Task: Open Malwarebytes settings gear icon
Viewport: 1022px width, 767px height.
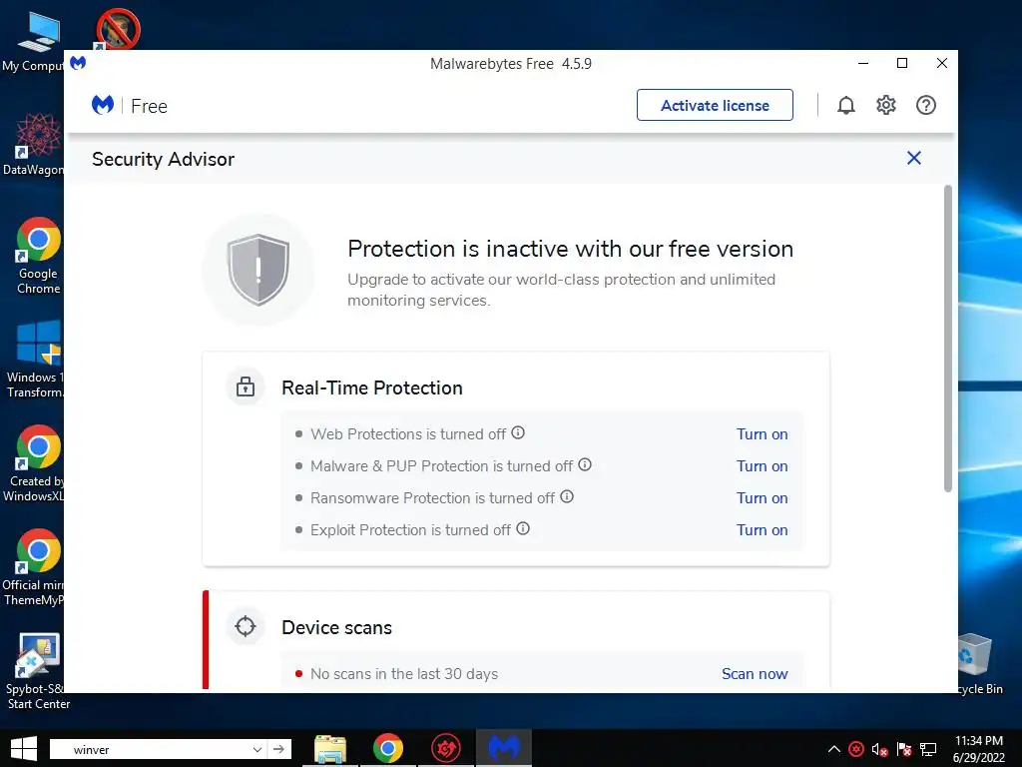Action: click(x=886, y=105)
